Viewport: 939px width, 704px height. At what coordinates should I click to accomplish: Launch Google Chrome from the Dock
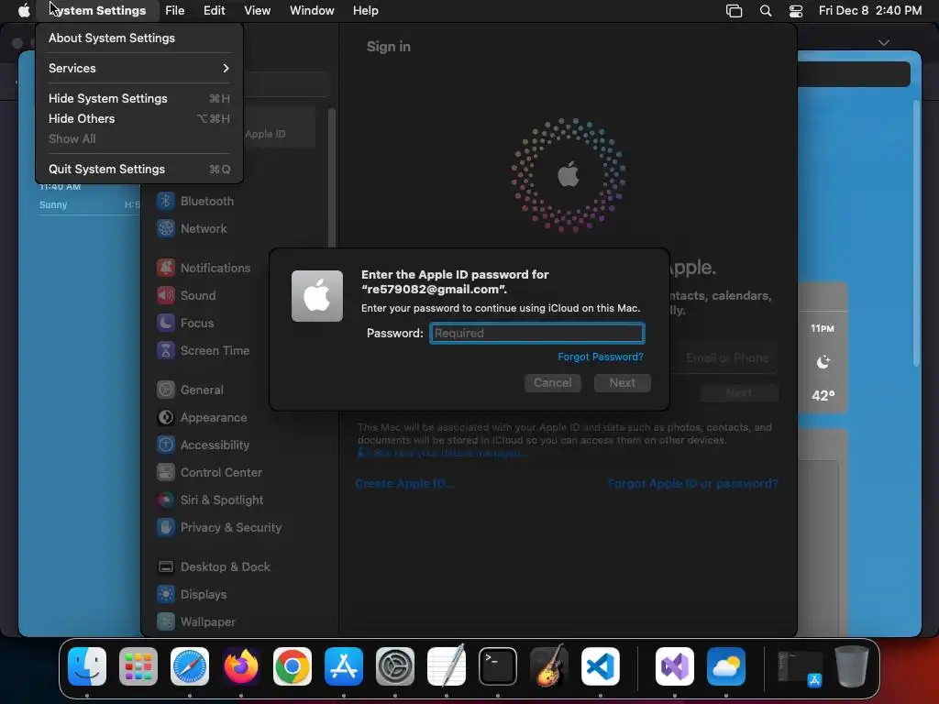[293, 666]
